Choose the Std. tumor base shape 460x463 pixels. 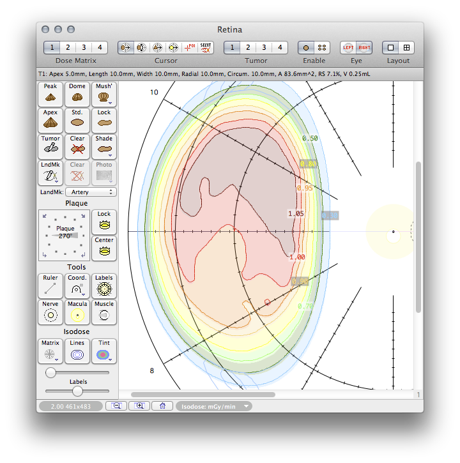tap(77, 121)
